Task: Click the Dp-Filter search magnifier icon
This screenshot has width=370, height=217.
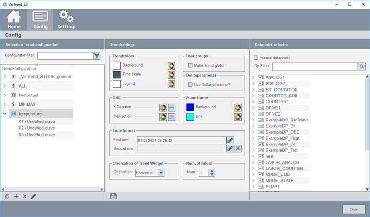Action: click(x=361, y=66)
